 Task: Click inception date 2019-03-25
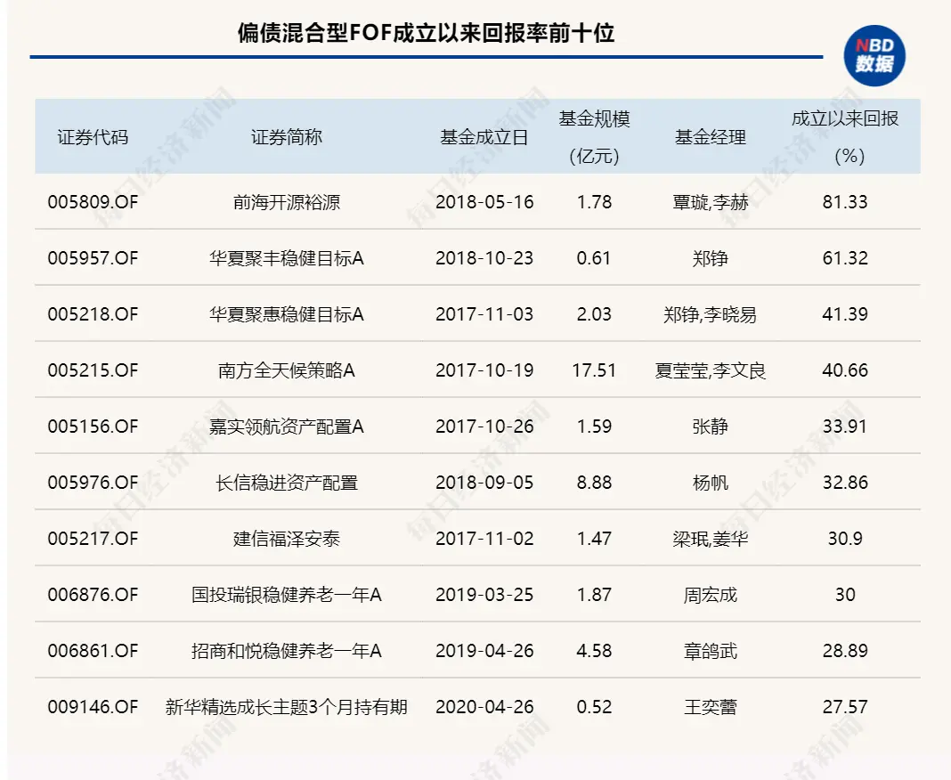[484, 595]
